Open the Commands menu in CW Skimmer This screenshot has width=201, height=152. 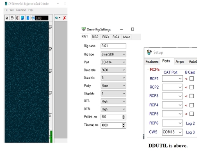[x=21, y=10]
